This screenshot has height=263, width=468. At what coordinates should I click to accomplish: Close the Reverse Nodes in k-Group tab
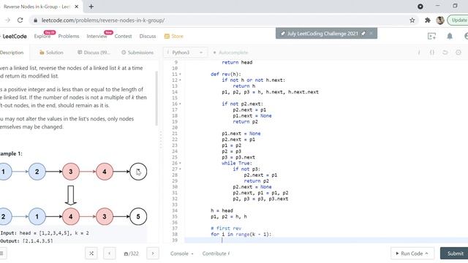click(77, 7)
